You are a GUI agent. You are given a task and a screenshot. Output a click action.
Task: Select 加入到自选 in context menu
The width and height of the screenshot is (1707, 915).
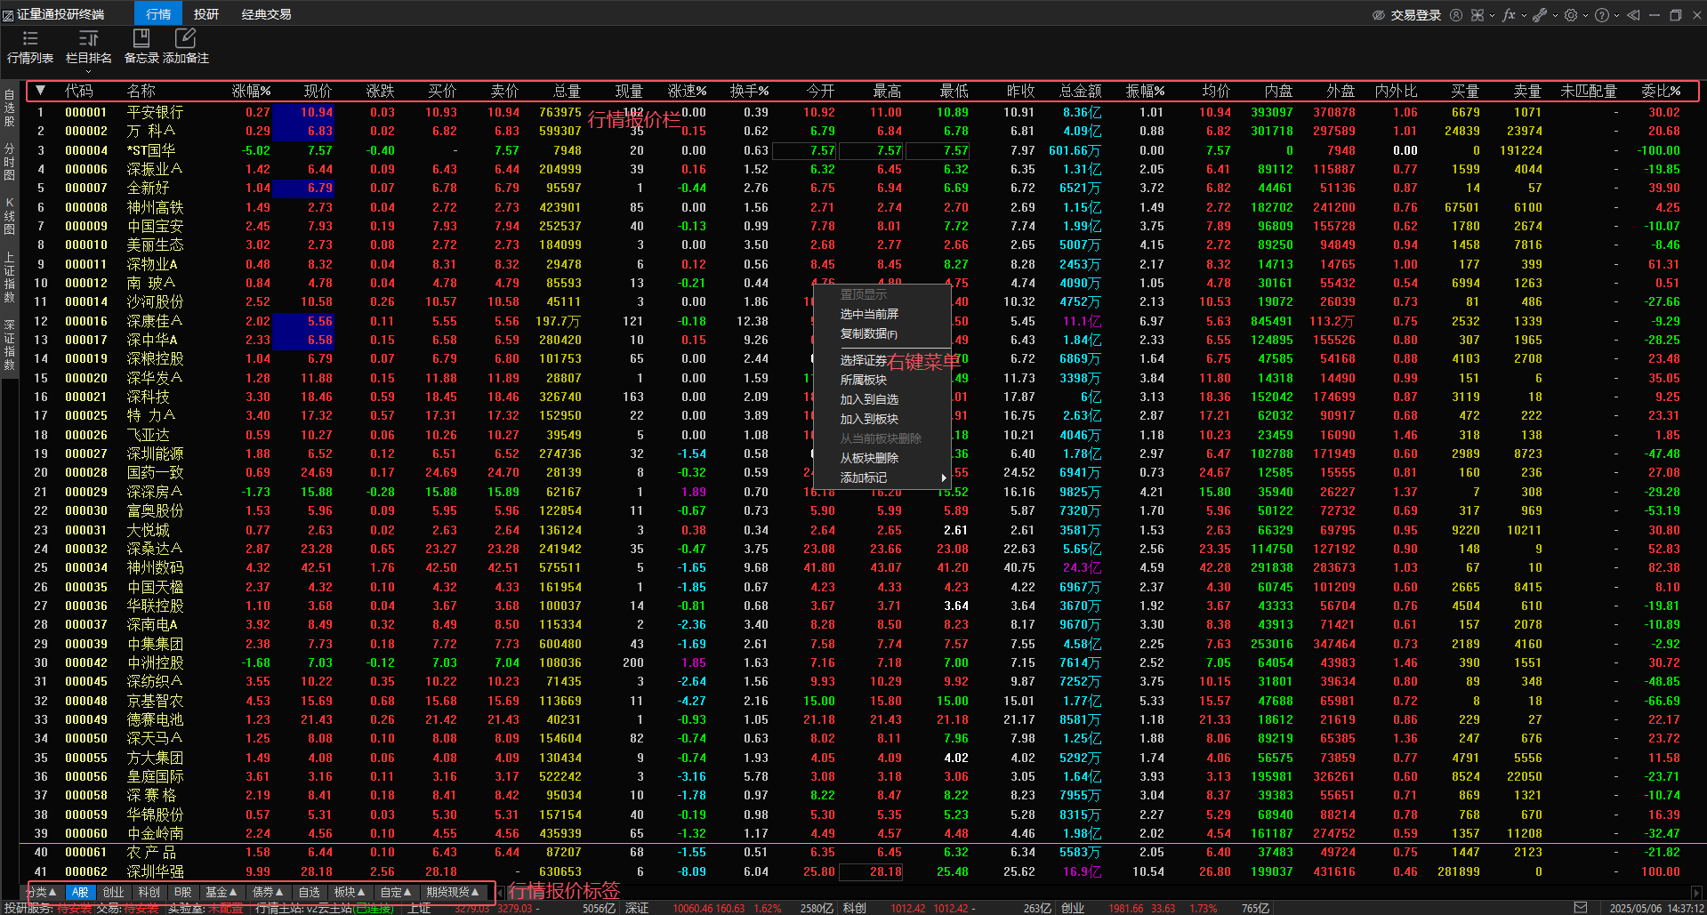pos(869,400)
